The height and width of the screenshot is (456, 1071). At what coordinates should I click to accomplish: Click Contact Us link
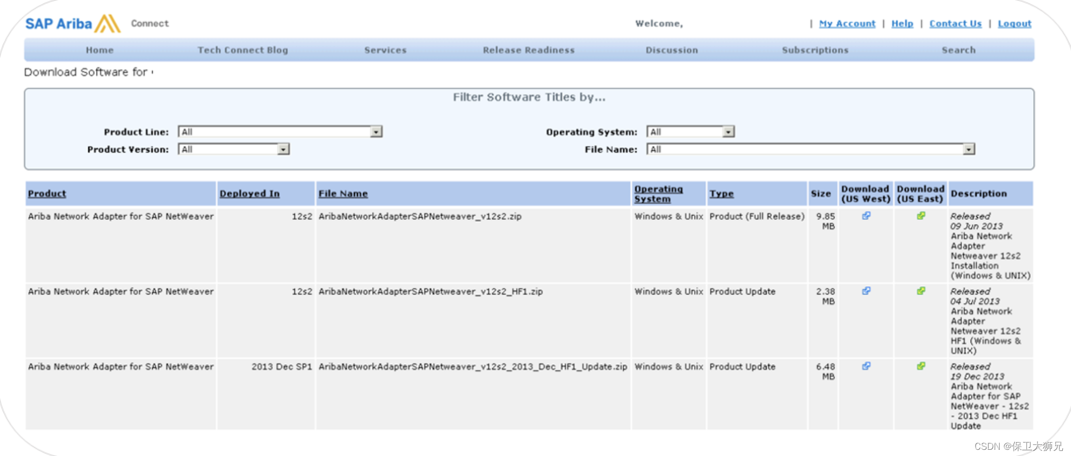pyautogui.click(x=955, y=24)
